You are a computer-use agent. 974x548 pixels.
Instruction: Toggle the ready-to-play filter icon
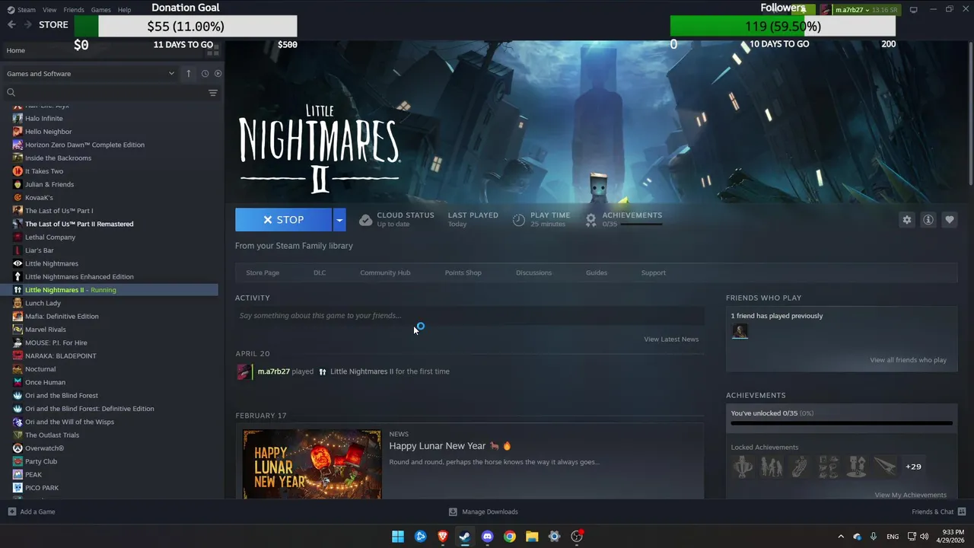click(x=218, y=74)
